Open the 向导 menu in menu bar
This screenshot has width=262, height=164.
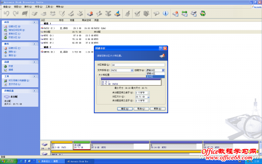pos(38,7)
